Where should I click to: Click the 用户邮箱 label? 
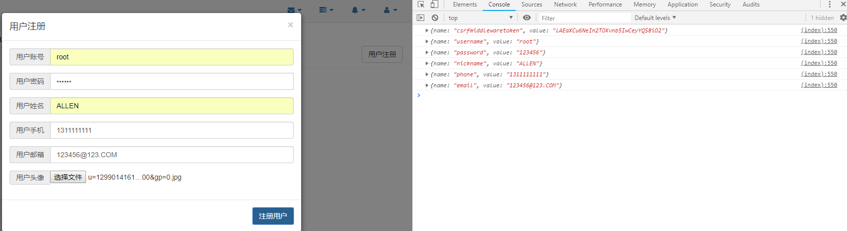point(30,155)
